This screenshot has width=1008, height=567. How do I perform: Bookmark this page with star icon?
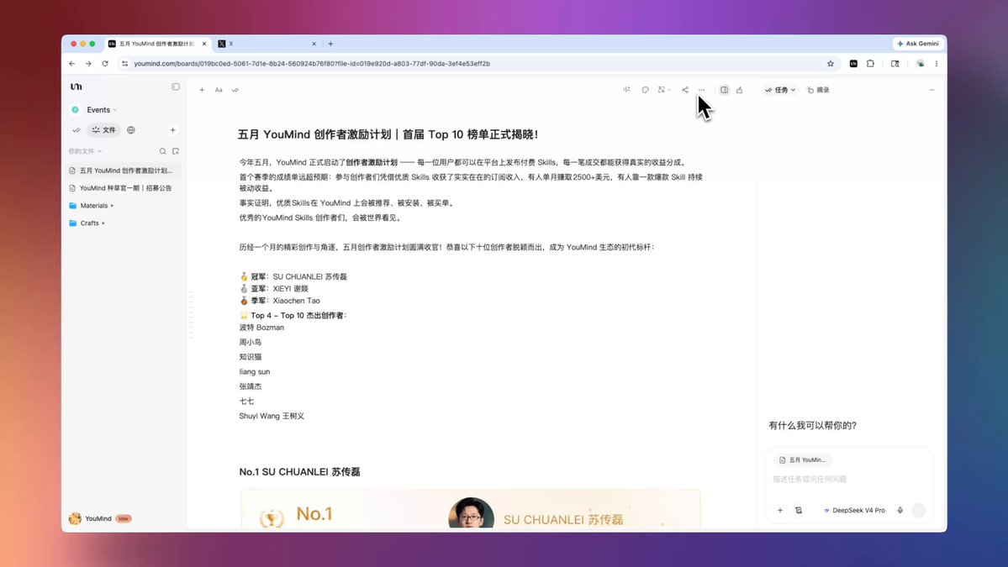830,64
